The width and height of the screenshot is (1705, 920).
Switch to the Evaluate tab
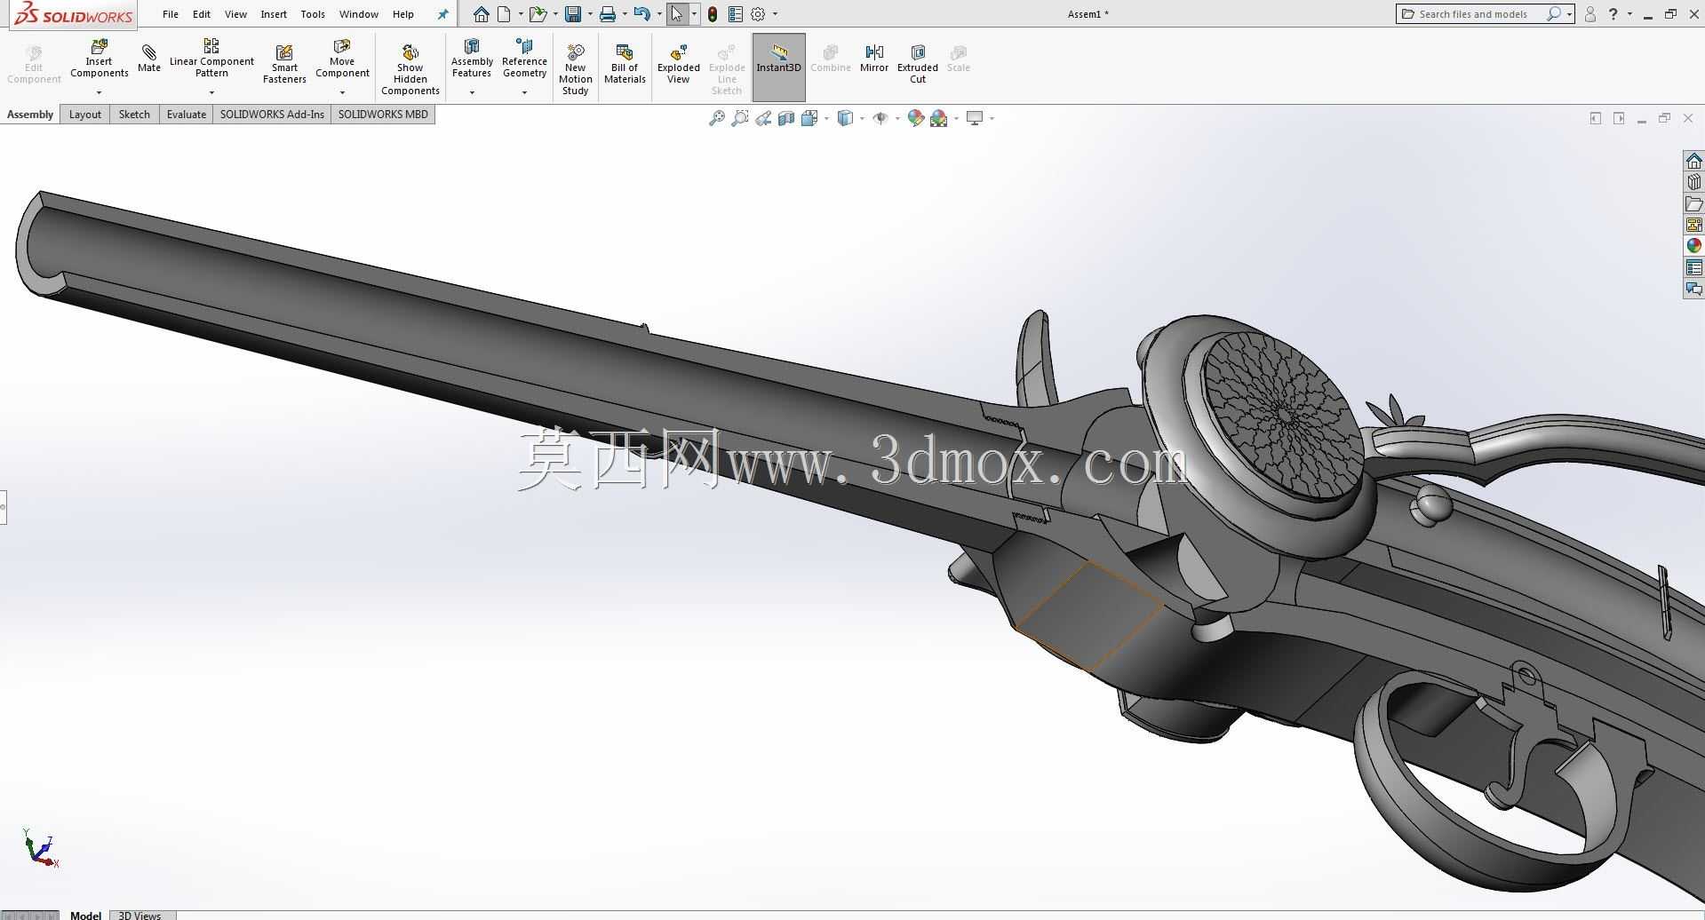click(x=187, y=115)
